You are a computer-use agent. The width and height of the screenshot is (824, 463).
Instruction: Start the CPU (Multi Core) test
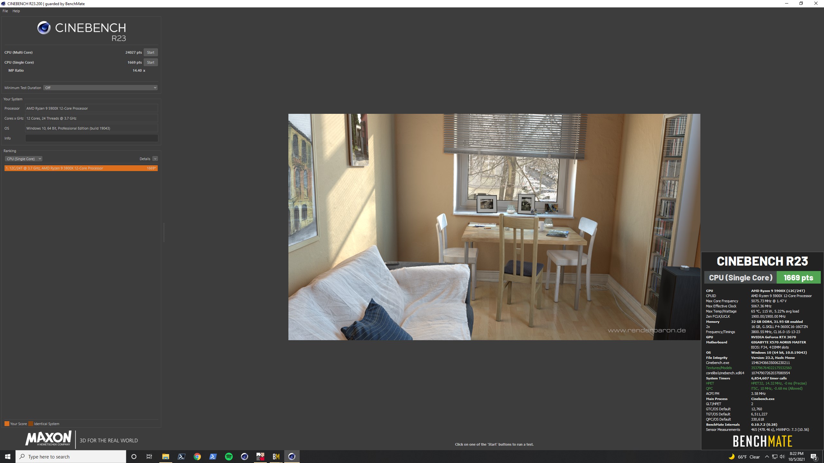pos(151,52)
